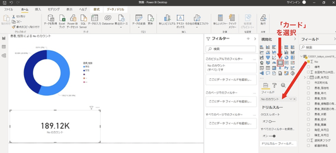Check the 患者_性別 field checkbox
The height and width of the screenshot is (153, 336).
coord(308,98)
